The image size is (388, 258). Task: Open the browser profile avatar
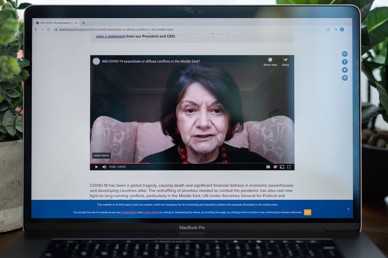tap(342, 30)
